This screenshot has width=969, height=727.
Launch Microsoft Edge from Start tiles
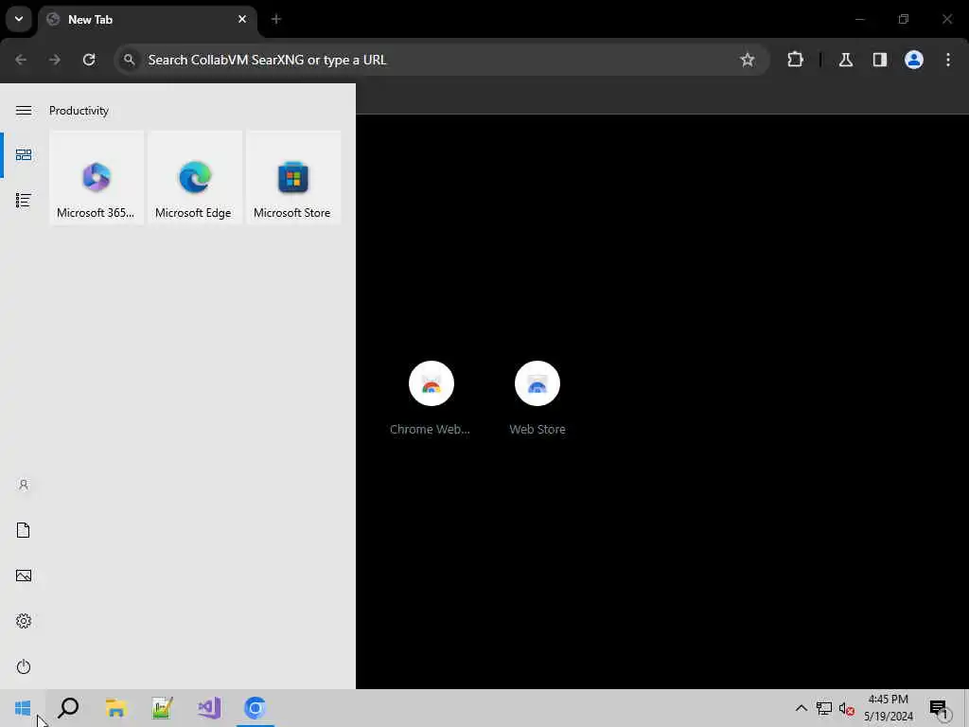195,177
